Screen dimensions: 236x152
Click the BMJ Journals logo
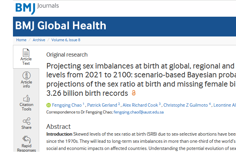pos(37,8)
